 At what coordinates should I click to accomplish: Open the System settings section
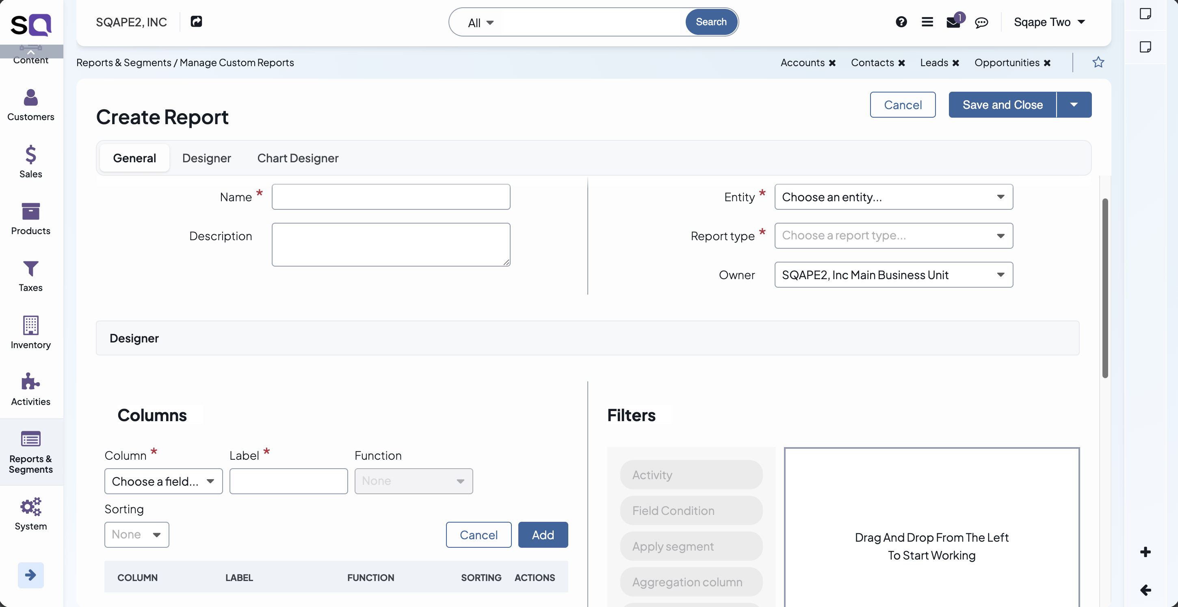[30, 514]
